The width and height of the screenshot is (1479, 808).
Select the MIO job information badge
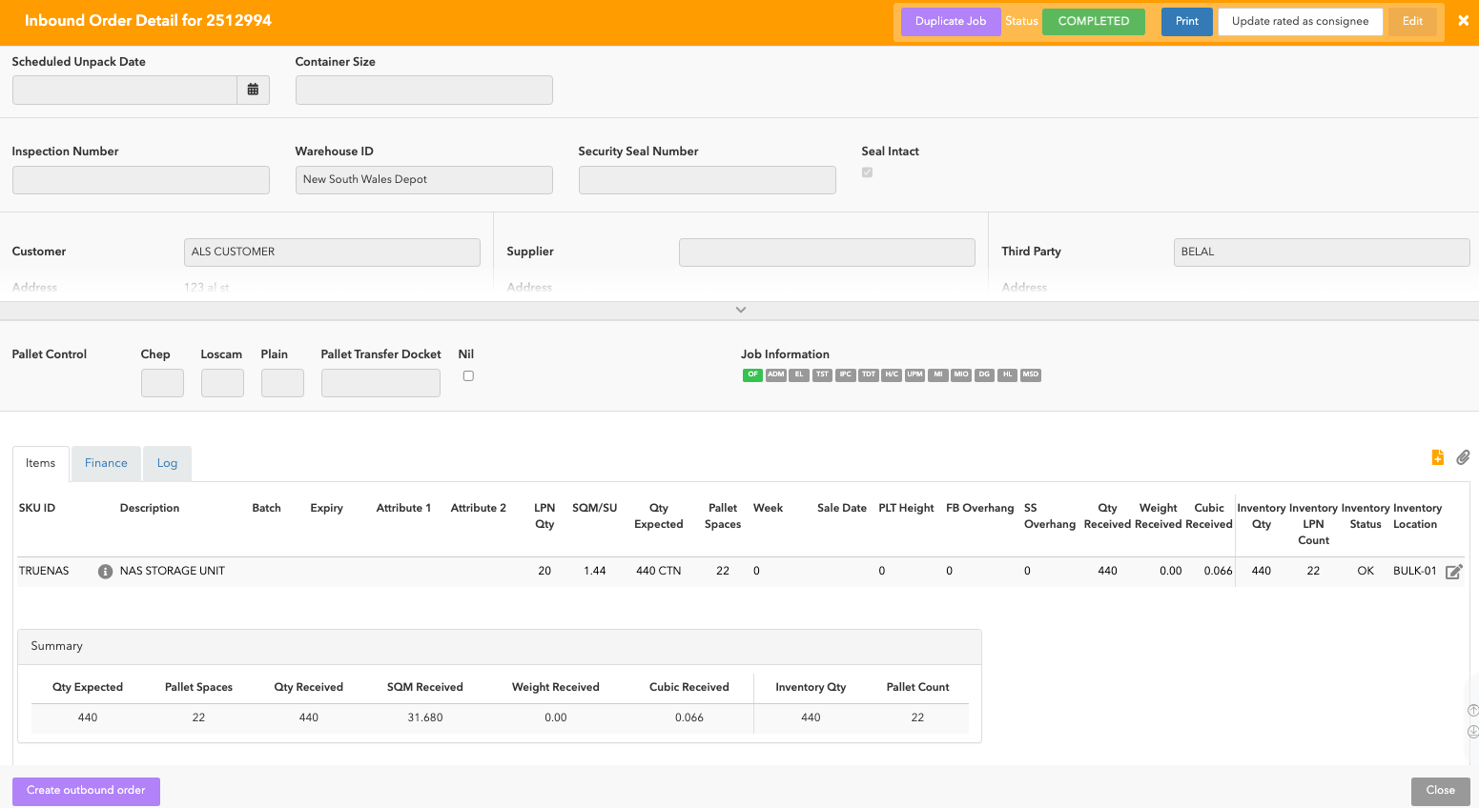click(x=961, y=374)
